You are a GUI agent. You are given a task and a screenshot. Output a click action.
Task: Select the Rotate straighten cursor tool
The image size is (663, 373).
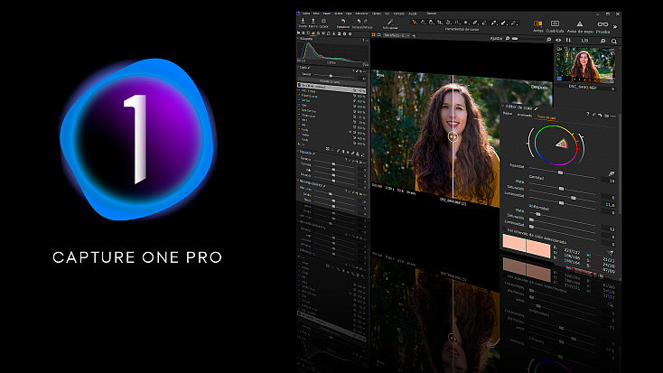pos(448,23)
